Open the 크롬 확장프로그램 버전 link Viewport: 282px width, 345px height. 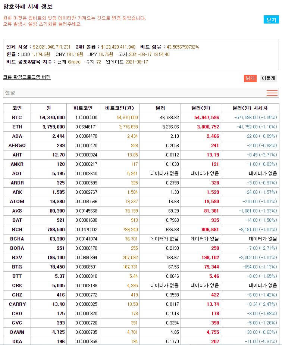pyautogui.click(x=27, y=77)
